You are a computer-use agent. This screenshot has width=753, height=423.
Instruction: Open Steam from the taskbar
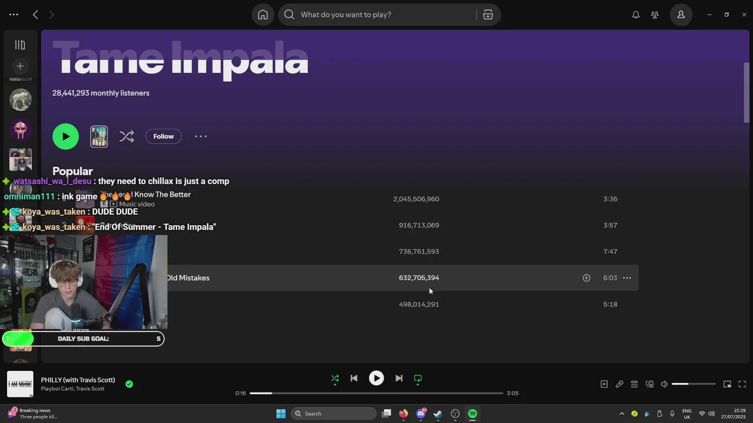(438, 414)
